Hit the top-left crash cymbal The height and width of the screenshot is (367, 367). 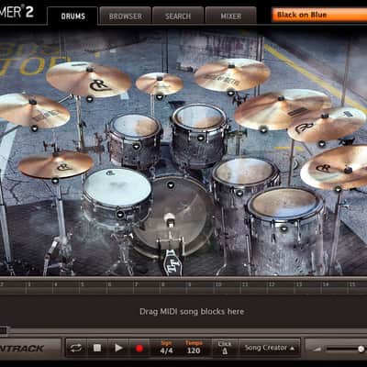pos(89,80)
